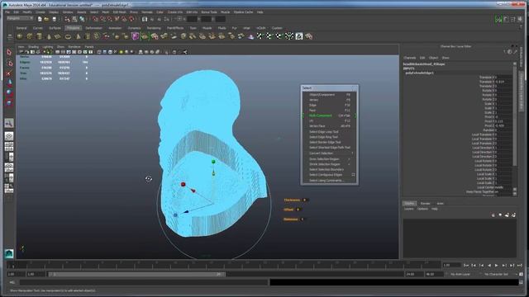Open the Polygons menu set dropdown
The height and width of the screenshot is (297, 529).
point(20,18)
